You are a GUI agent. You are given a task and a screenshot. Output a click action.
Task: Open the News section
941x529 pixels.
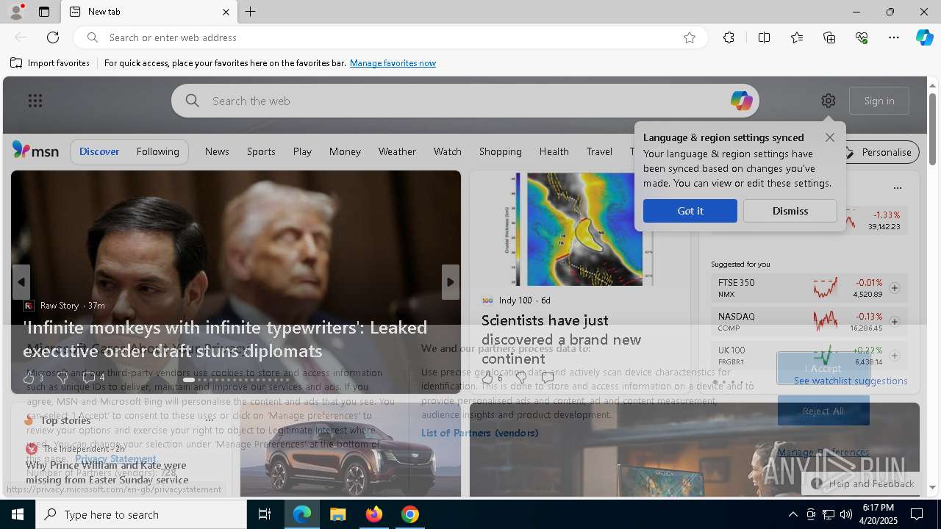[x=217, y=151]
